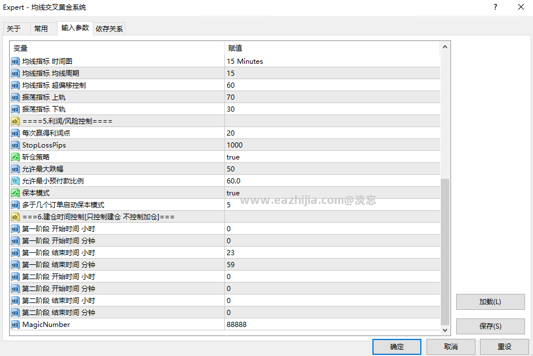Click the icon beside 第二阶段 开始时间 小时
This screenshot has width=533, height=356.
point(15,277)
